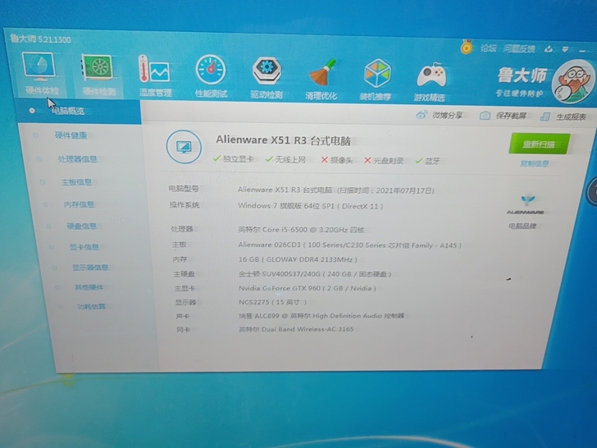Click the upload icon next to 问题反馈
This screenshot has height=448, width=597.
549,48
